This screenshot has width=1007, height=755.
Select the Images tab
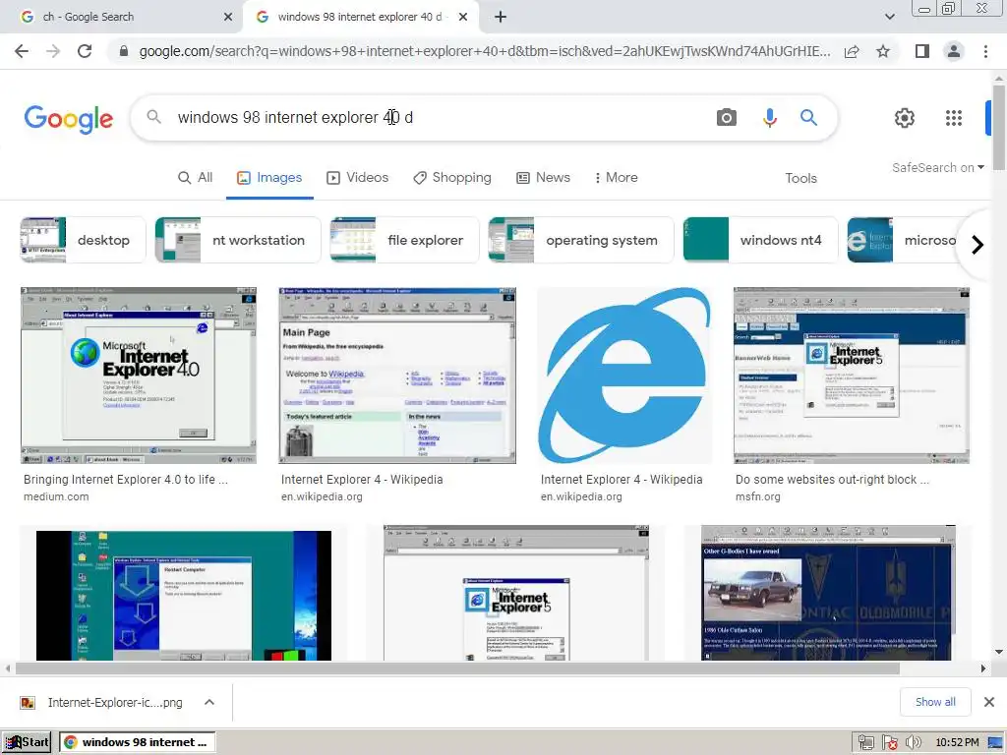pyautogui.click(x=269, y=178)
